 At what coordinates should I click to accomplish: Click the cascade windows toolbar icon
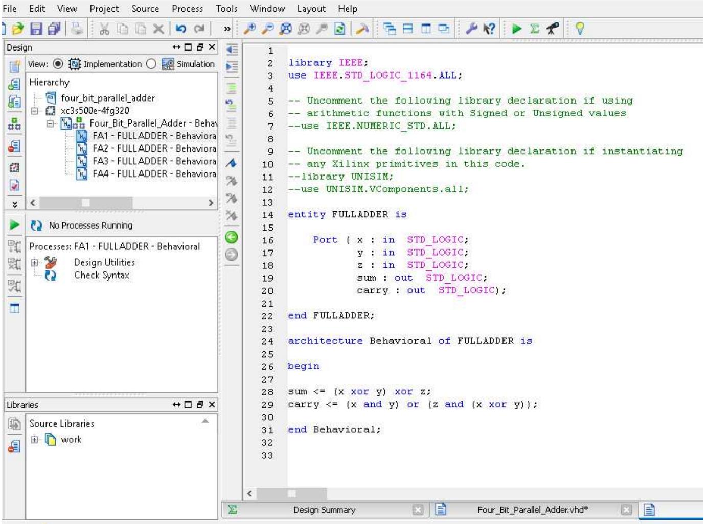point(390,29)
